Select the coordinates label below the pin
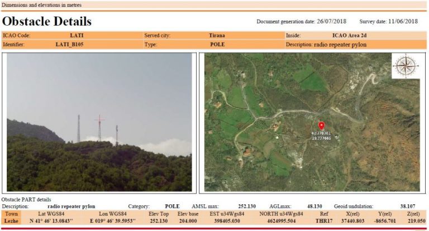 [321, 135]
